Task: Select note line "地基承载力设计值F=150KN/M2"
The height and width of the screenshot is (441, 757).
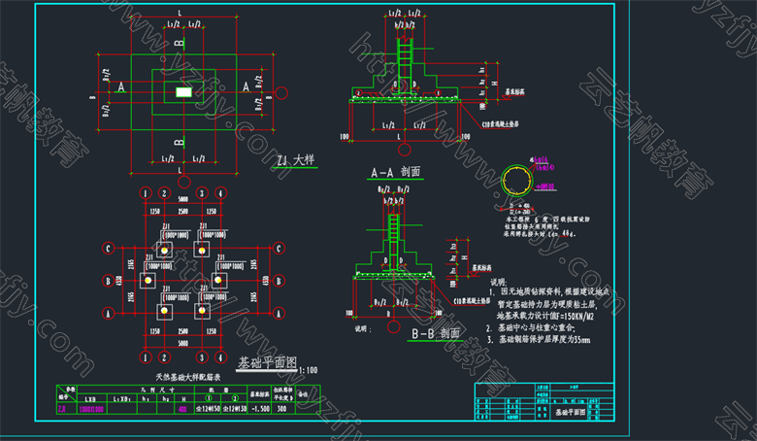Action: [545, 317]
